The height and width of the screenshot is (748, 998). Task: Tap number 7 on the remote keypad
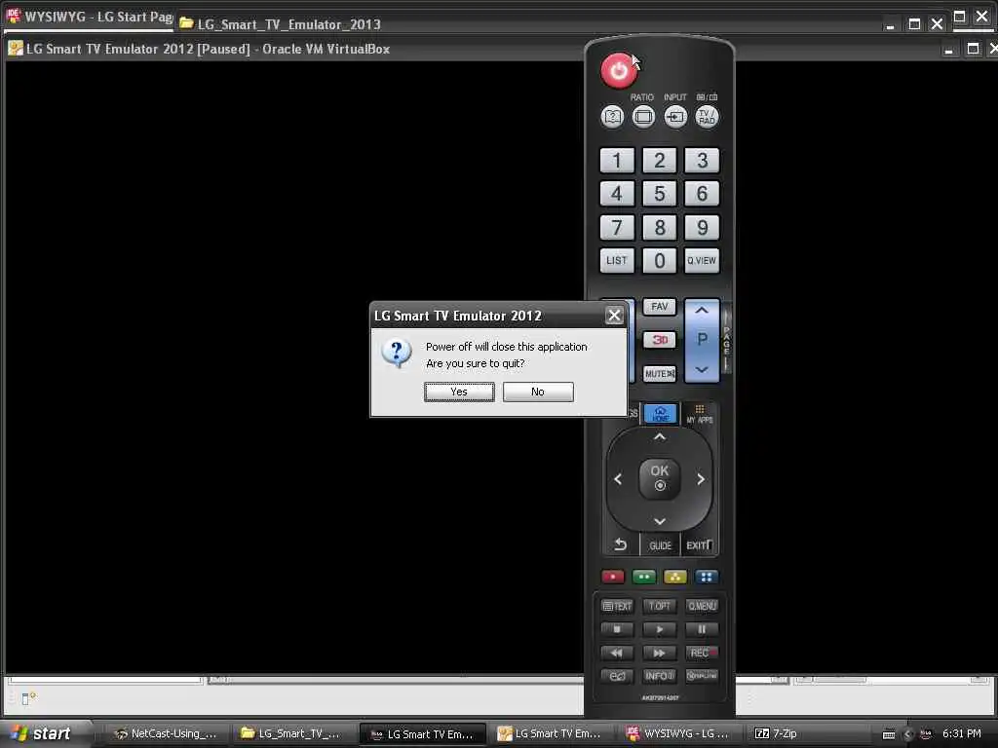(617, 228)
